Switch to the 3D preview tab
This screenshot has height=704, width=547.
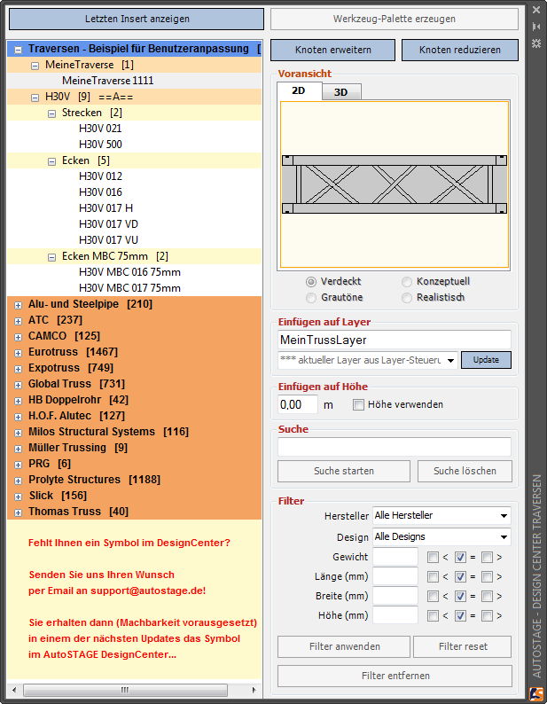pos(340,91)
